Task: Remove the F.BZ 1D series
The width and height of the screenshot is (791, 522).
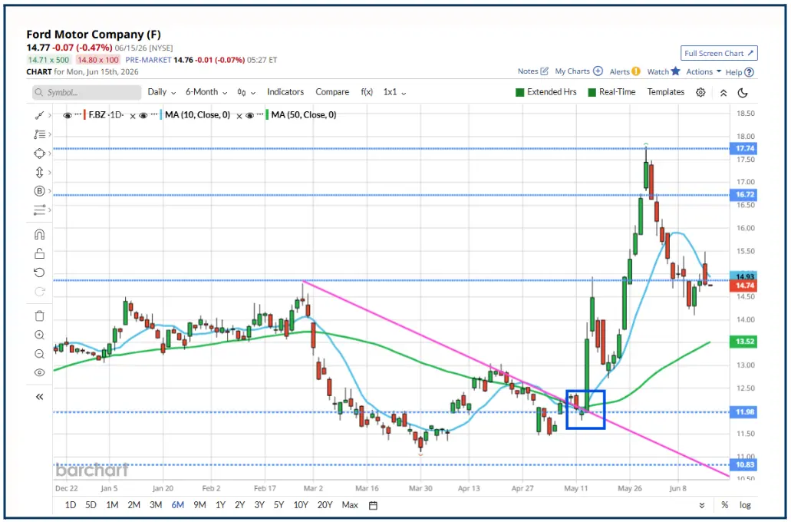Action: (133, 116)
